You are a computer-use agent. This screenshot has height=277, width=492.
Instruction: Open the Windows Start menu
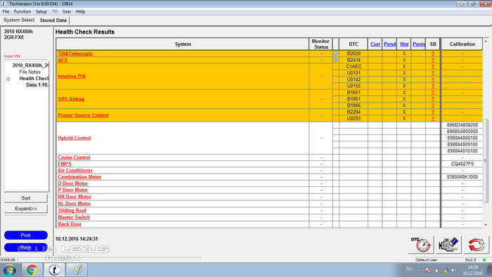10,270
